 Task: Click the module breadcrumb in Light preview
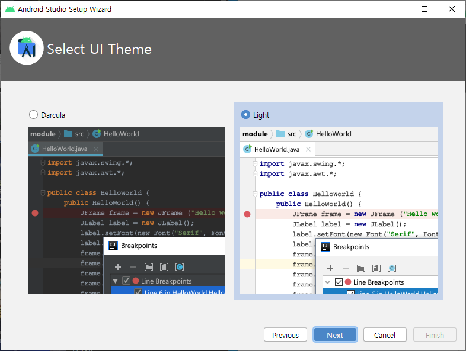click(255, 134)
